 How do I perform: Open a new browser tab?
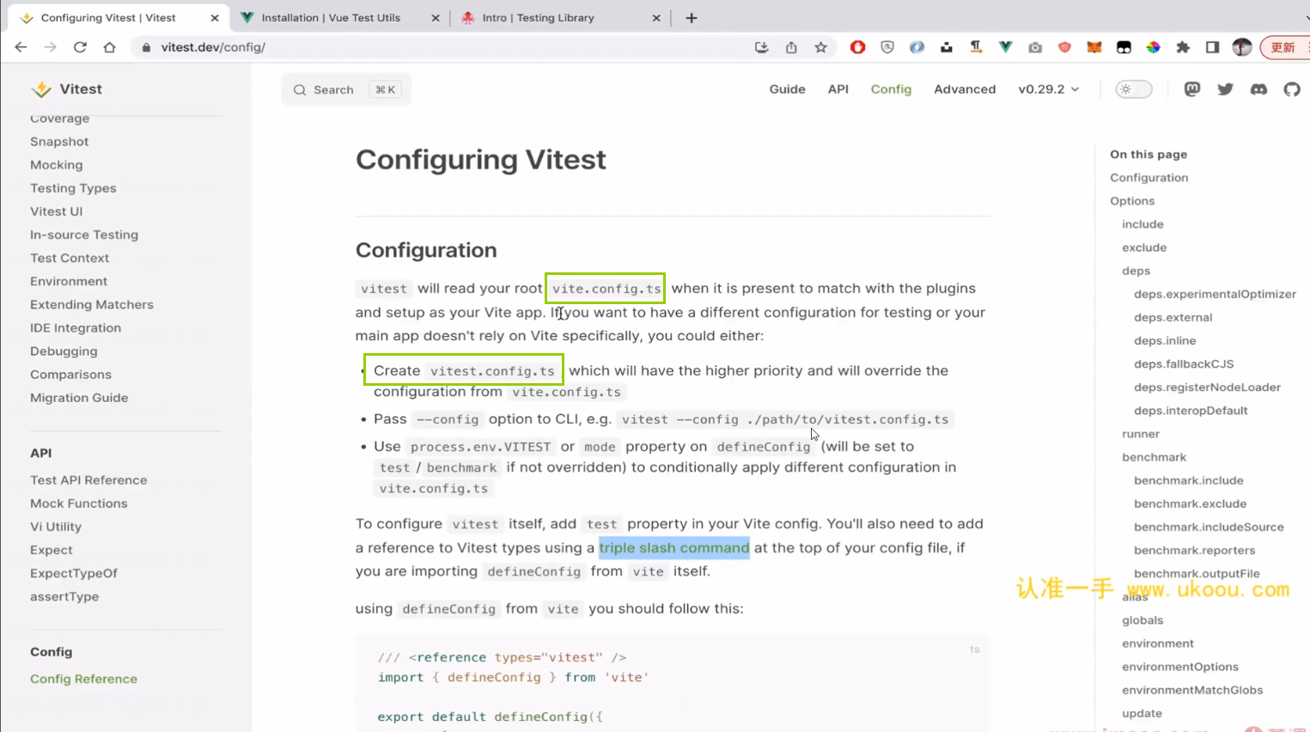tap(692, 17)
